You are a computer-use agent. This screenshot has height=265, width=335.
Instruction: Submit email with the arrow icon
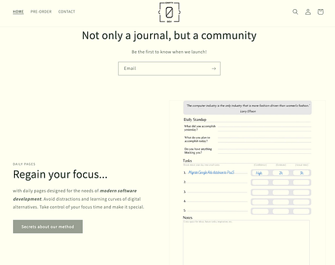[x=214, y=69]
